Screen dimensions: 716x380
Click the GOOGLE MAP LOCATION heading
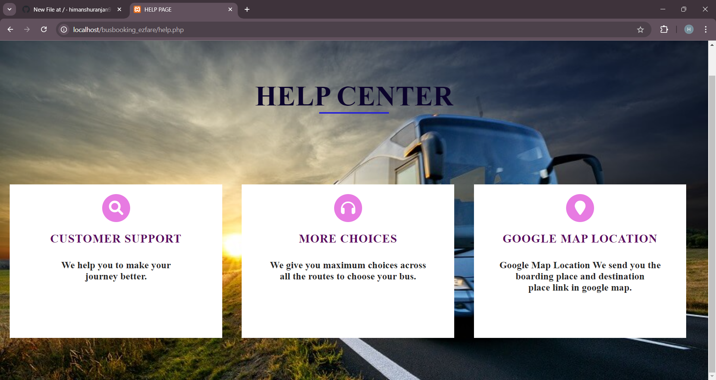coord(580,239)
